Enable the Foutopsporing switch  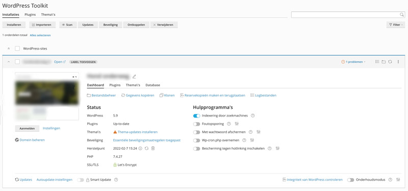click(x=197, y=124)
